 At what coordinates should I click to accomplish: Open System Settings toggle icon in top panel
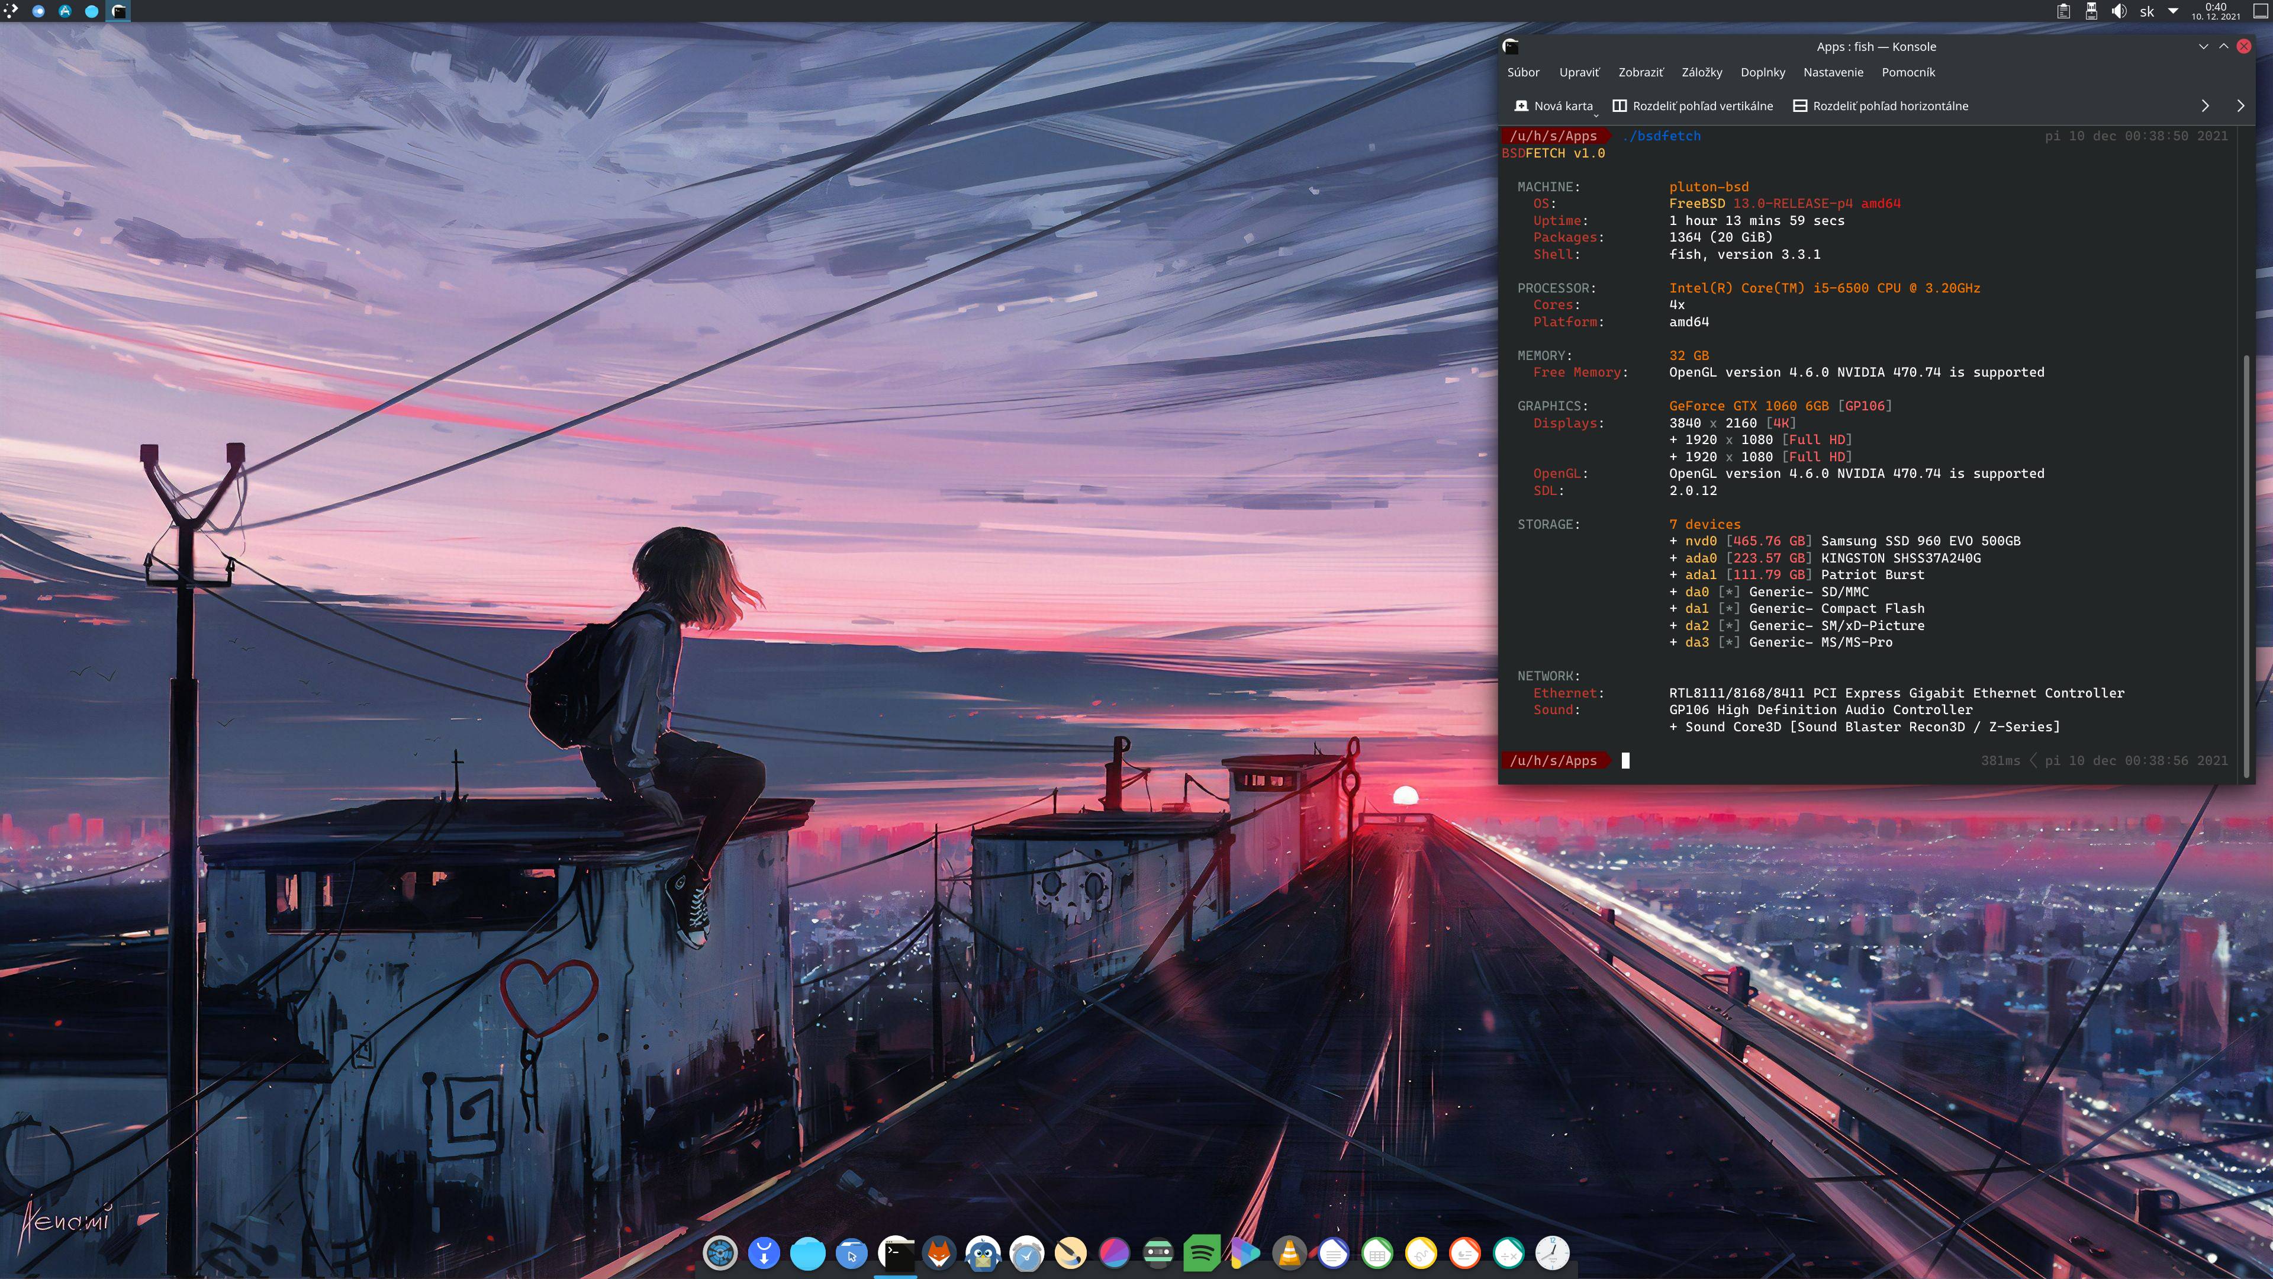pos(38,11)
